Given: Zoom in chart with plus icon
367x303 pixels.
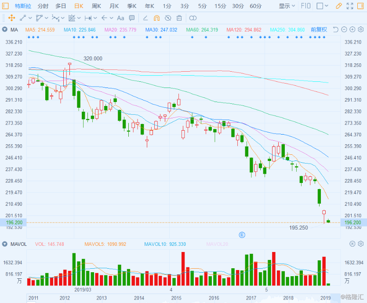Looking at the screenshot, I should coord(352,29).
